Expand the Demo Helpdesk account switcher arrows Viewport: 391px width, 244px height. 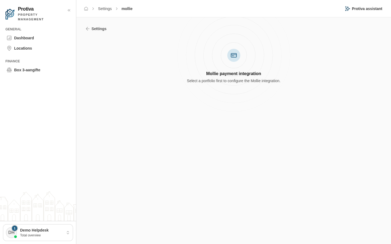tap(68, 233)
